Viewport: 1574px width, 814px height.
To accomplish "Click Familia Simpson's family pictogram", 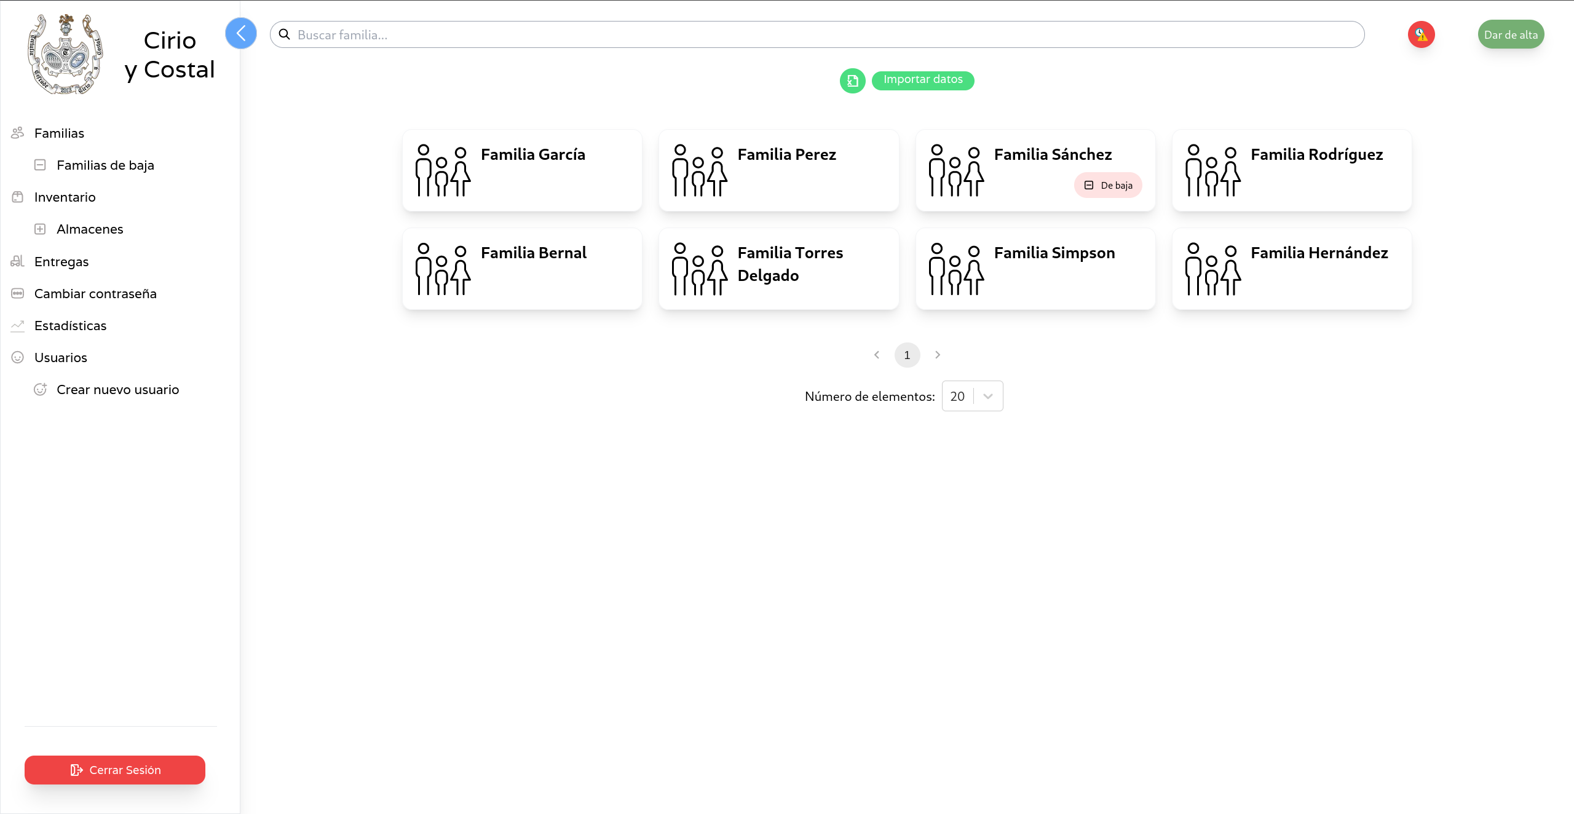I will click(955, 269).
